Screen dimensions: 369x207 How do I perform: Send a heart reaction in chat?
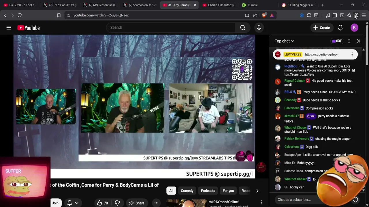click(x=355, y=200)
